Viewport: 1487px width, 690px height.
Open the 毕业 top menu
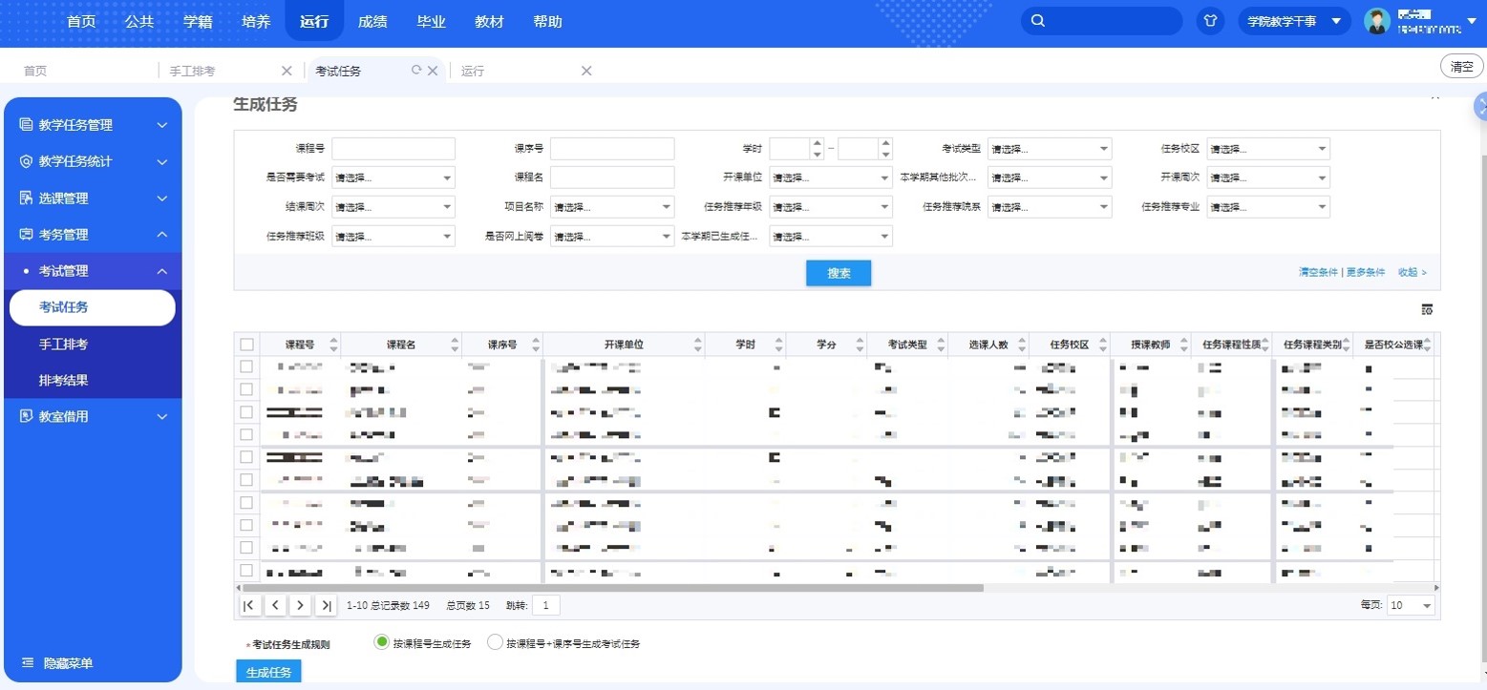point(431,21)
